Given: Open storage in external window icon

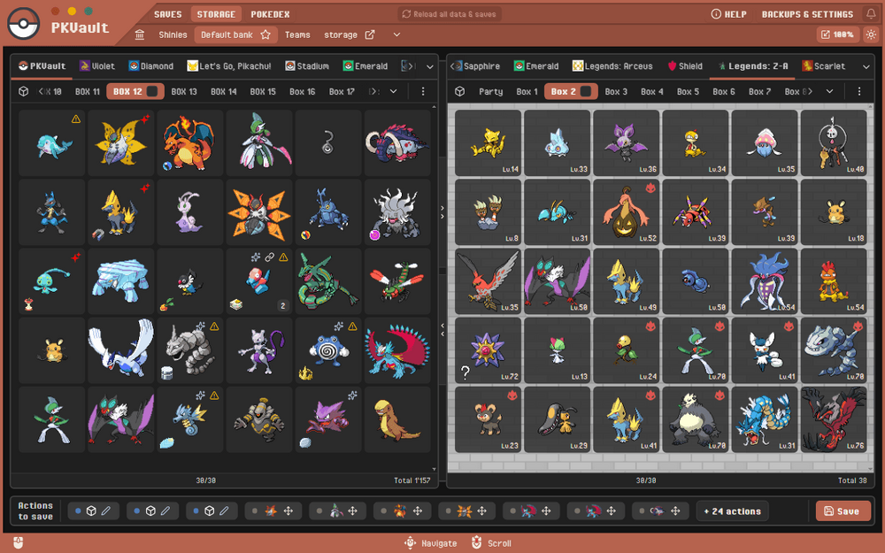Looking at the screenshot, I should tap(370, 35).
